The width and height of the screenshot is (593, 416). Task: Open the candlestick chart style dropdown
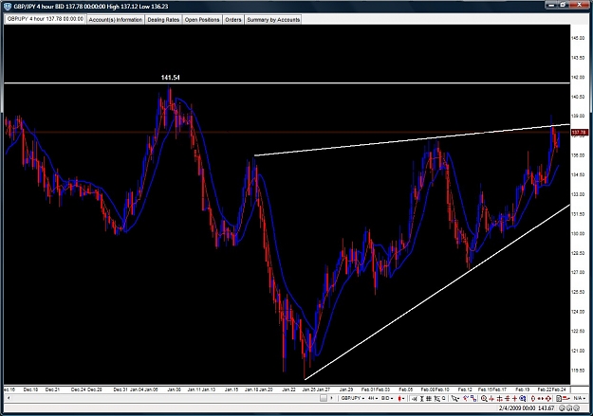click(x=401, y=398)
